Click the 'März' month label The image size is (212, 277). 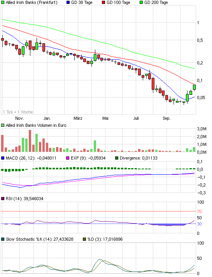(78, 118)
